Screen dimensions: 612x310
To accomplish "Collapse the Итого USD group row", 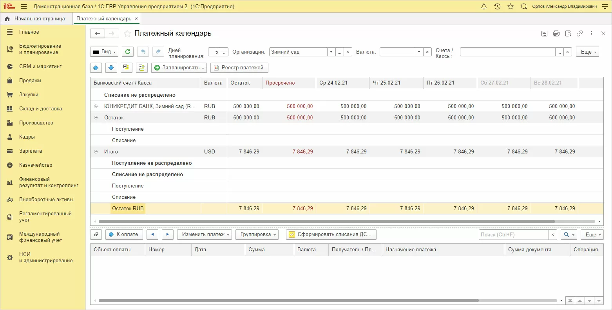I will [96, 152].
